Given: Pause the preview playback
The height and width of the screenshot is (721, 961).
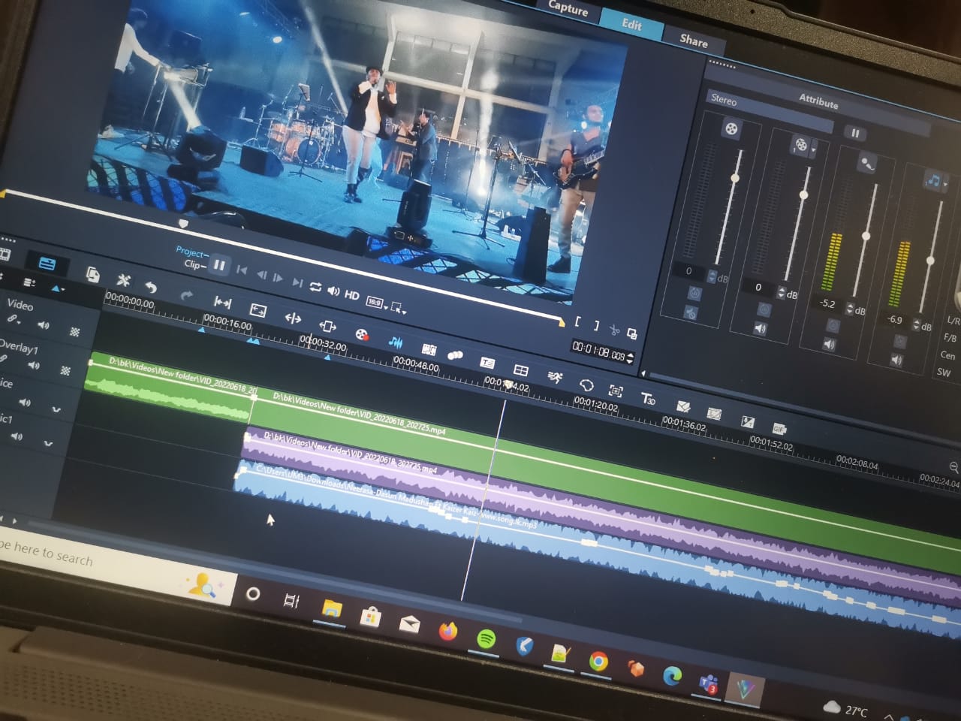Looking at the screenshot, I should (x=219, y=264).
